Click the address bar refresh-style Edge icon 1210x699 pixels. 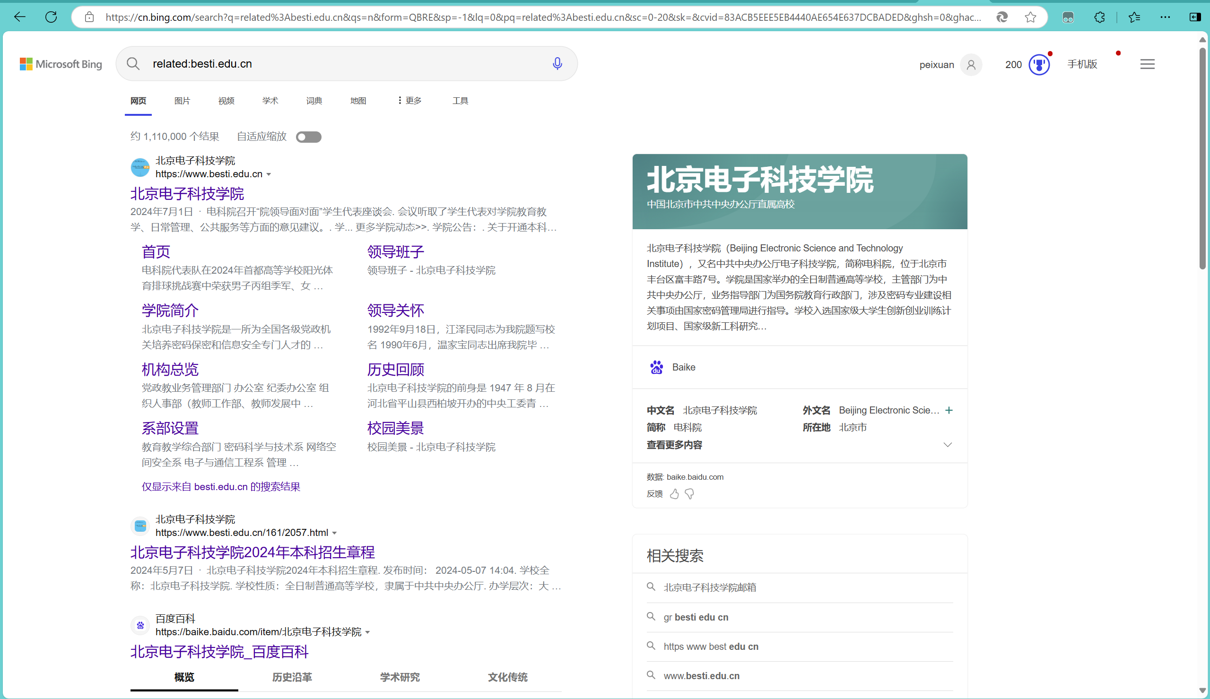1001,17
